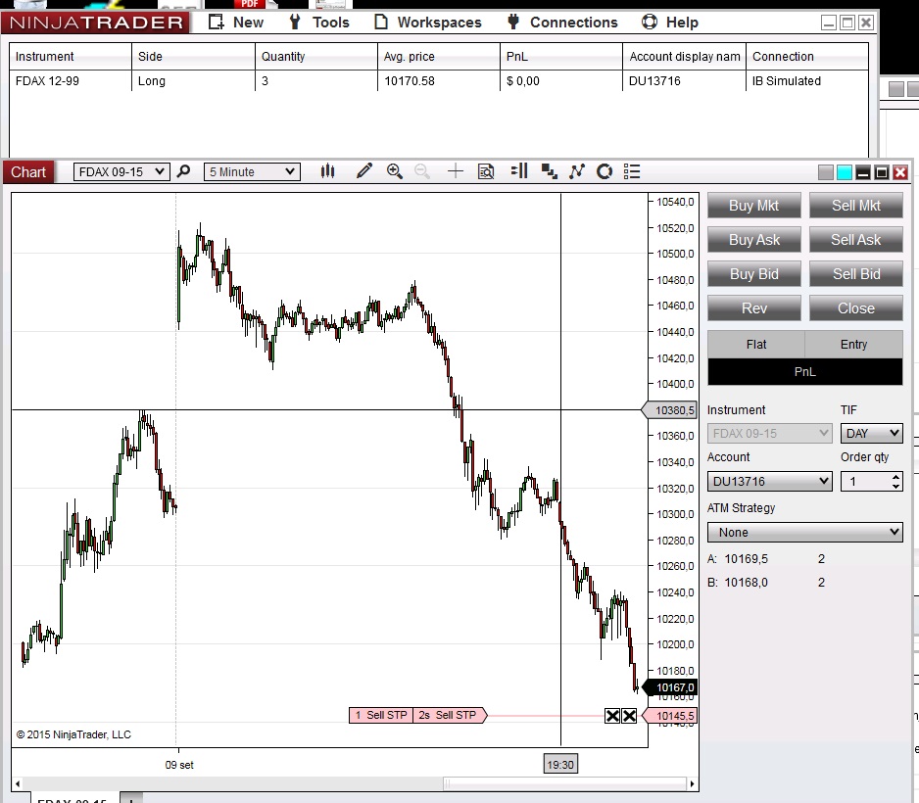The image size is (919, 803).
Task: Open the 5 Minute interval dropdown
Action: (252, 171)
